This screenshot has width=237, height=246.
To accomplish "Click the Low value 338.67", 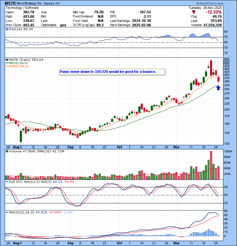I will [28, 20].
